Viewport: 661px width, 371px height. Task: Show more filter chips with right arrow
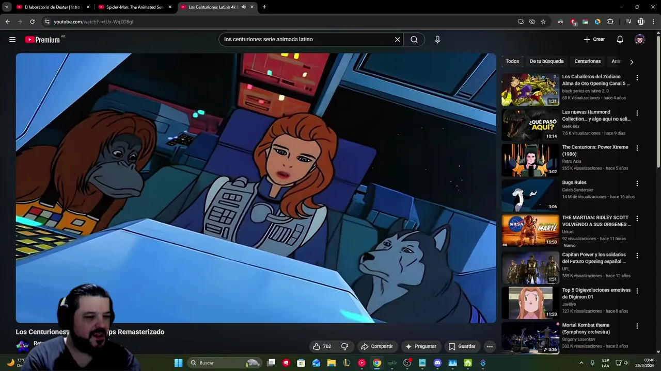tap(632, 62)
